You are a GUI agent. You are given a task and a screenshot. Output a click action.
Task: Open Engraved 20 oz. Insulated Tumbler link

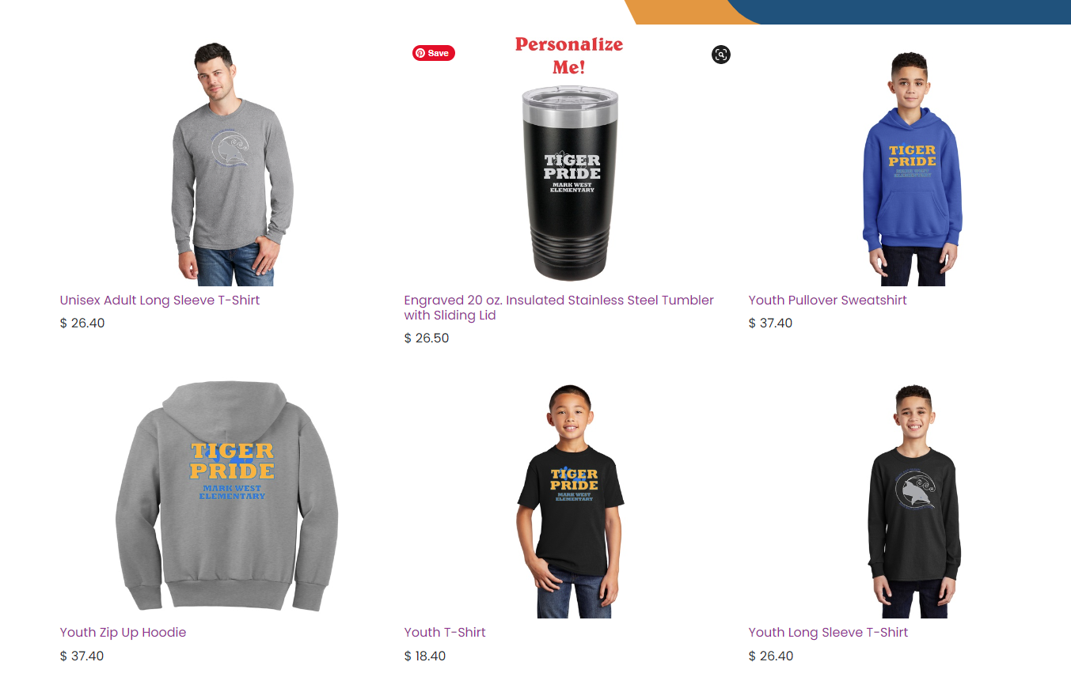coord(559,308)
